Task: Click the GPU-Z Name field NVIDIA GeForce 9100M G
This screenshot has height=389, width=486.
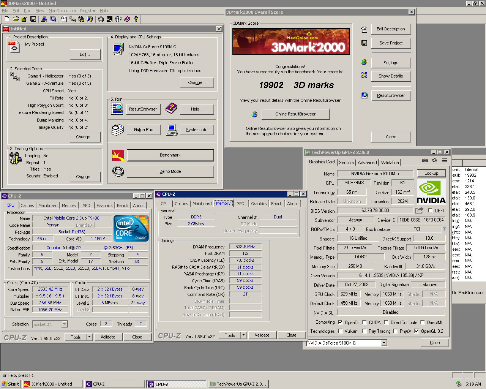Action: [375, 173]
